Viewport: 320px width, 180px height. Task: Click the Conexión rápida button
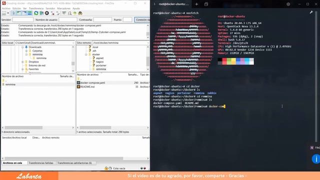point(142,20)
